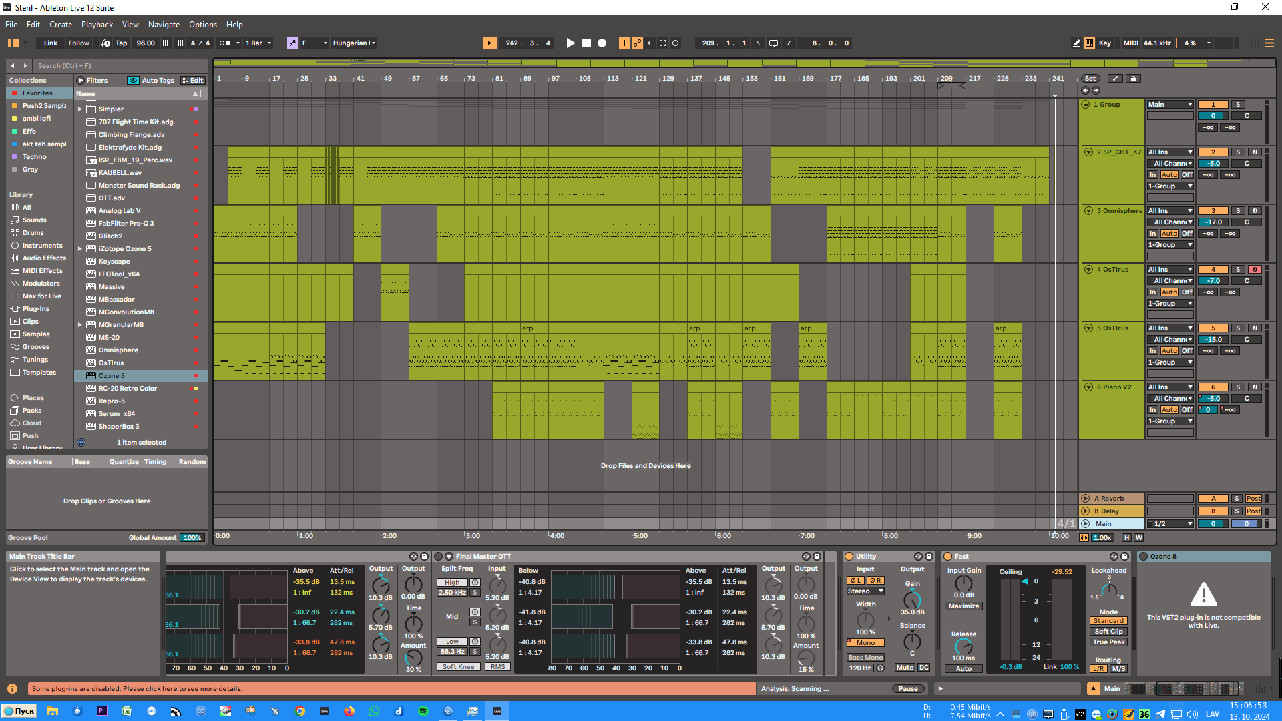Toggle the Post button on A Reverb
The height and width of the screenshot is (721, 1282).
coord(1253,499)
